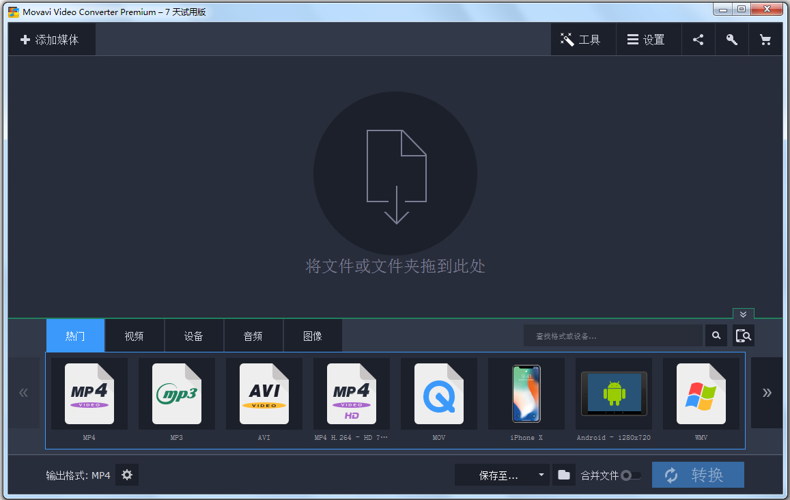Switch to the 音频 tab

253,335
